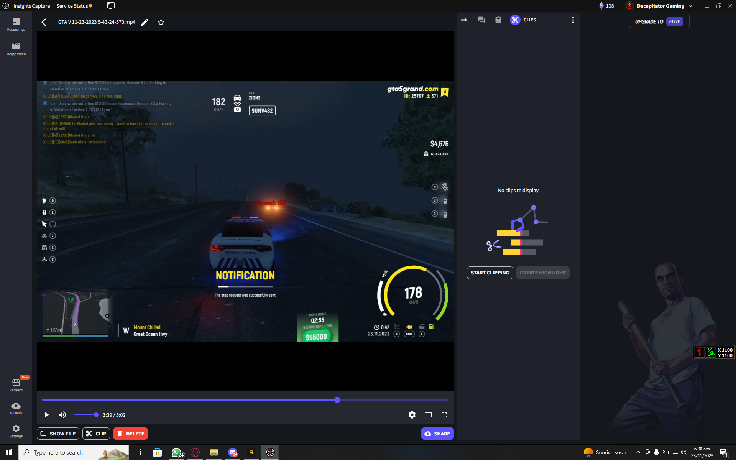Open Service Status indicator
This screenshot has height=460, width=736.
click(74, 6)
